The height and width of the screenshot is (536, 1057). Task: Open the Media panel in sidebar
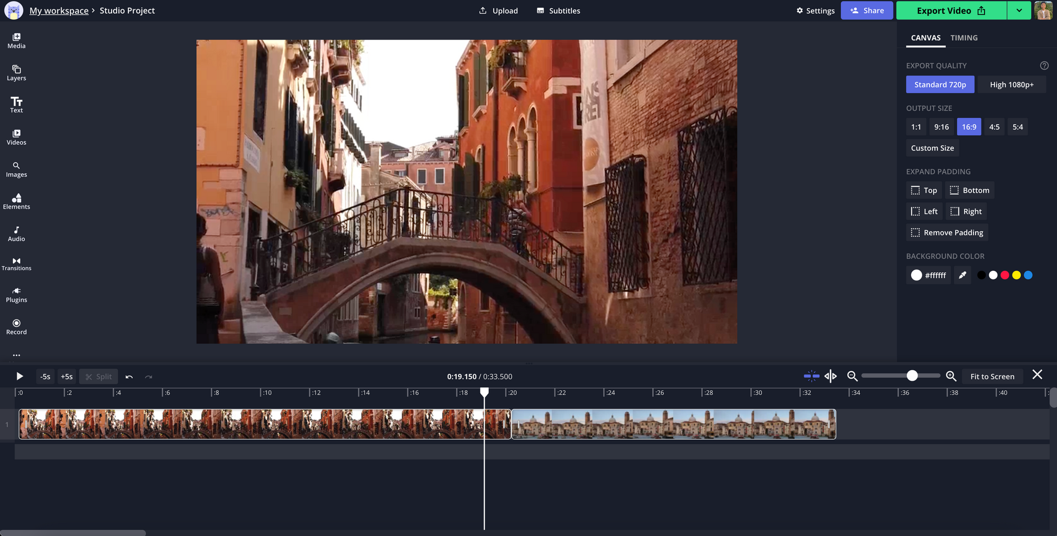tap(16, 41)
